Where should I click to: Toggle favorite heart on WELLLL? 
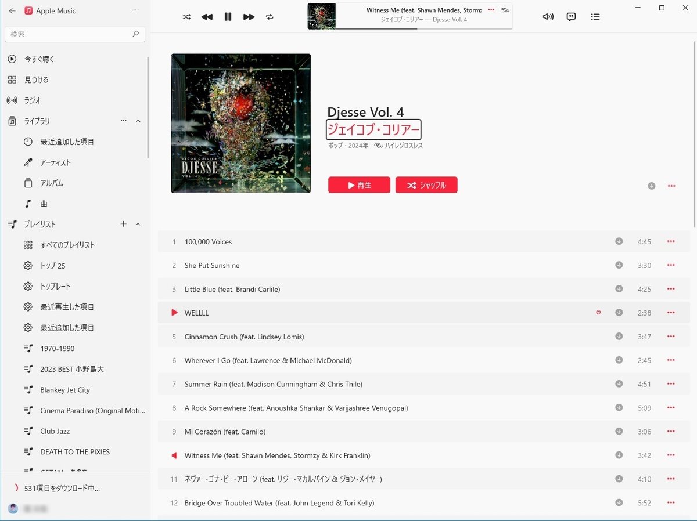[598, 313]
